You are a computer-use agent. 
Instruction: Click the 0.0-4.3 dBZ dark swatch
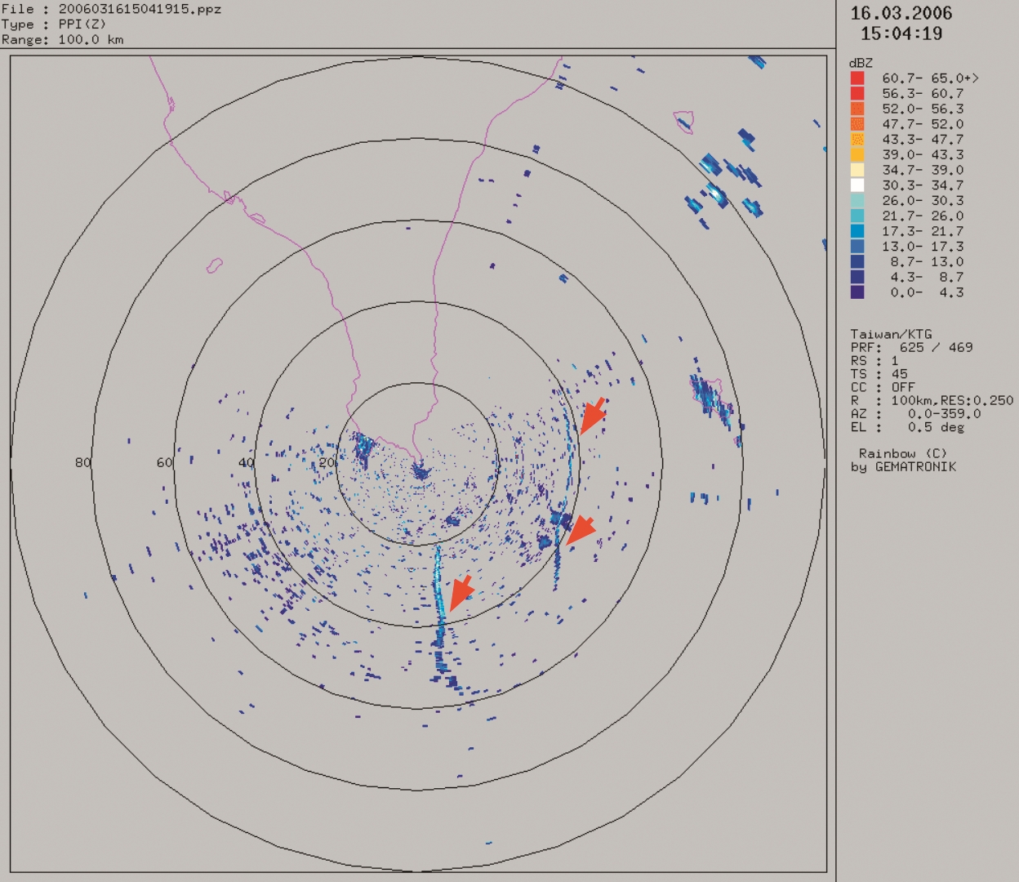857,292
